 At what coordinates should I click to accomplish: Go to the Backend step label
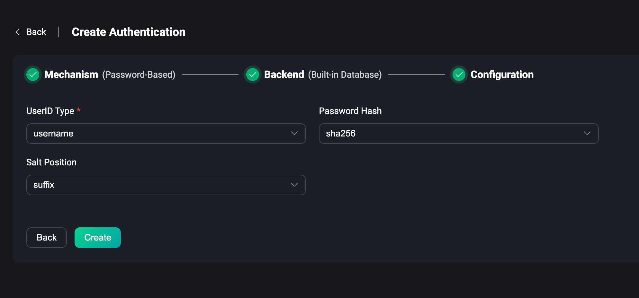284,74
